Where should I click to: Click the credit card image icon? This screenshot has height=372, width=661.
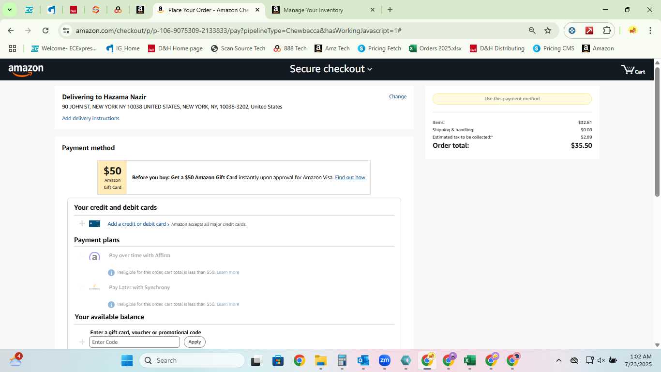pyautogui.click(x=94, y=224)
